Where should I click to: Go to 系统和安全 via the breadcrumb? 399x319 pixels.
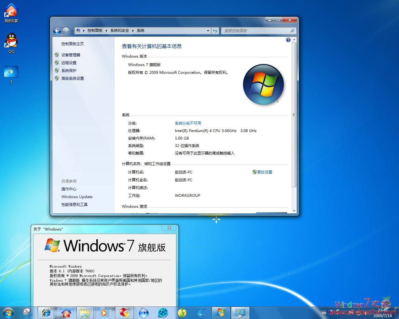120,31
